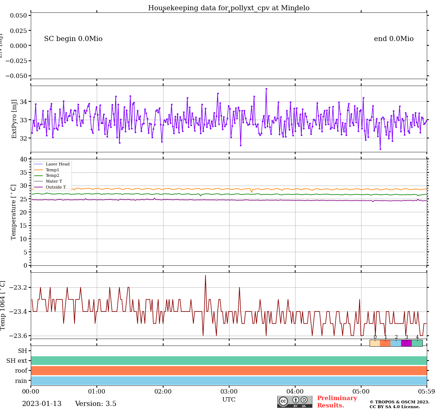
Task: Select the coral 1 color swatch
Action: 385,343
